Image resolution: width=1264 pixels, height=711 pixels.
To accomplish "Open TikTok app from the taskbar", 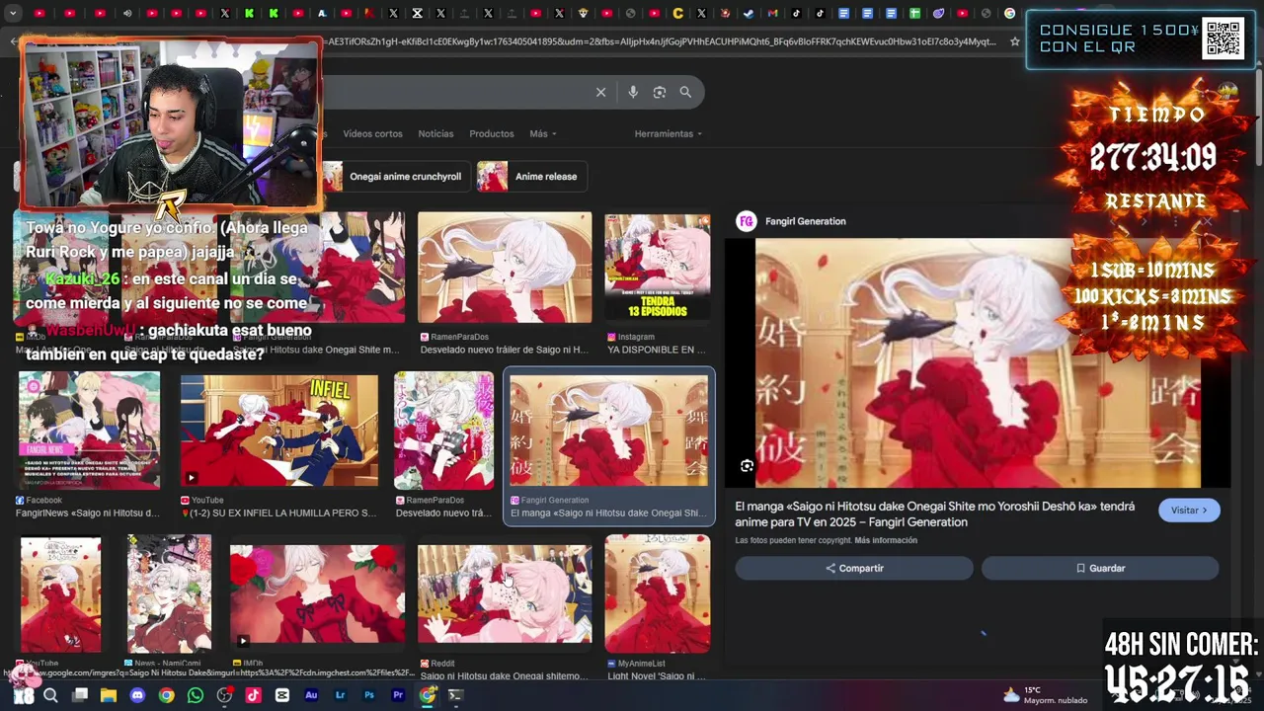I will coord(254,695).
